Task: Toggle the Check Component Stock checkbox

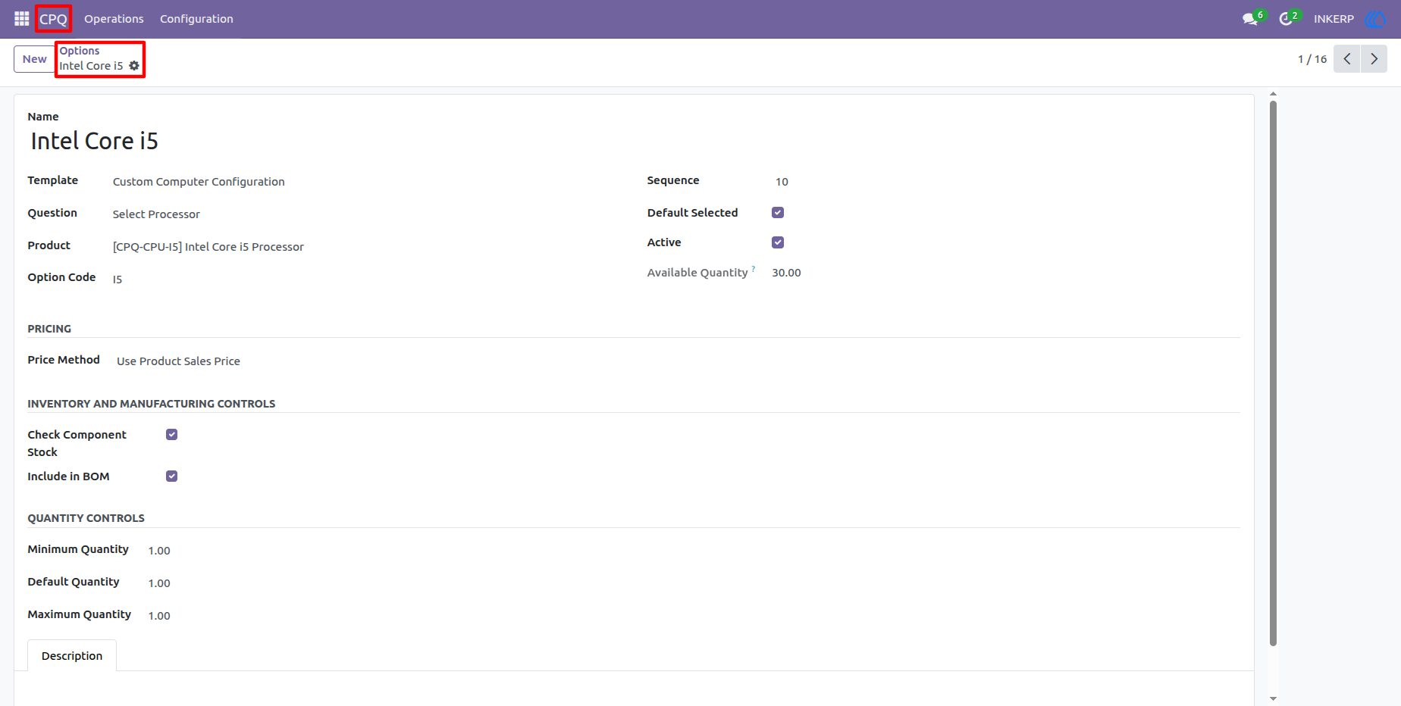Action: point(172,435)
